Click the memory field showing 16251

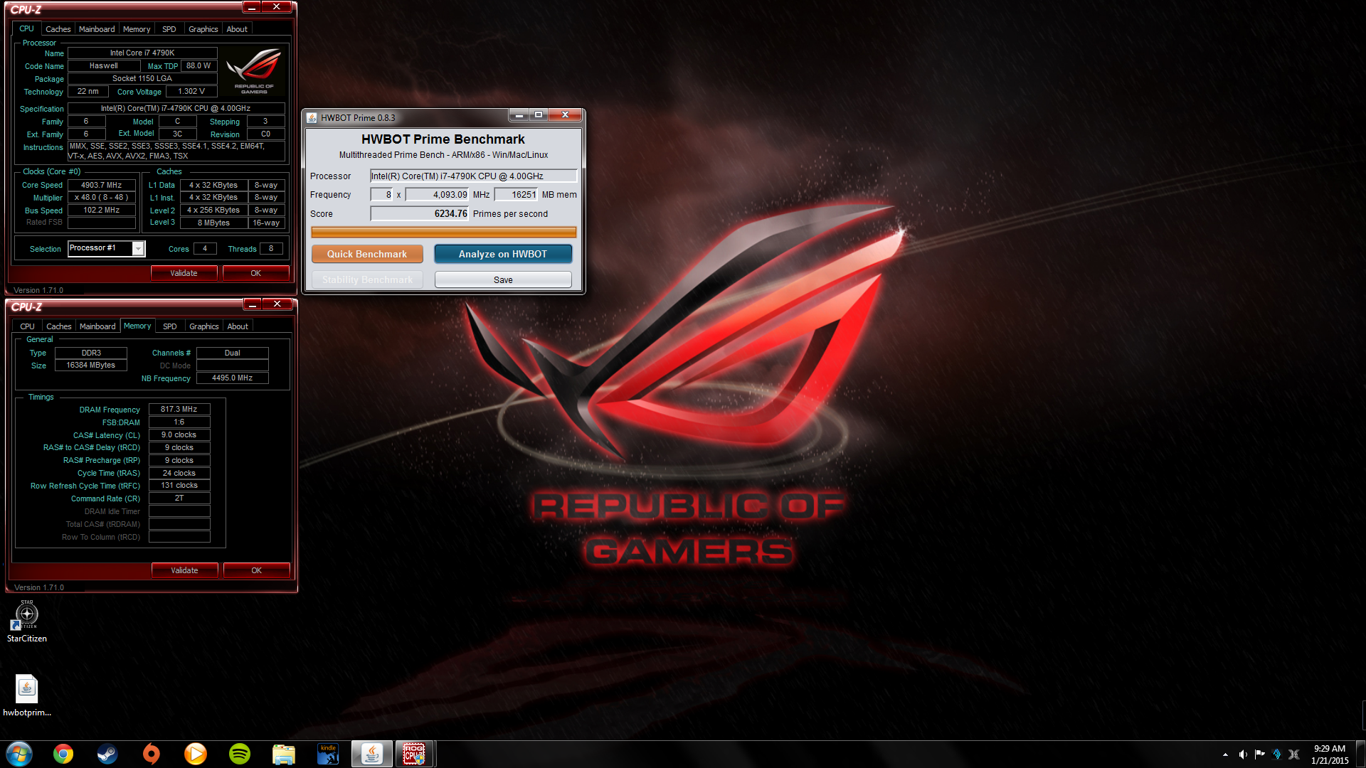point(516,194)
